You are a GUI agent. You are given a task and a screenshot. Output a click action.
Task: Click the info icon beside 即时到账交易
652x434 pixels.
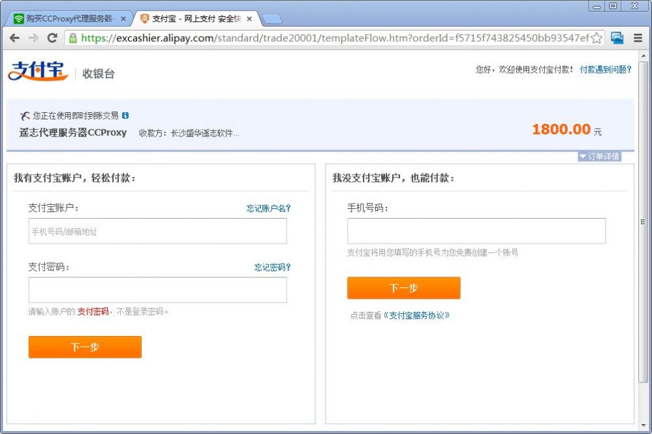click(125, 116)
